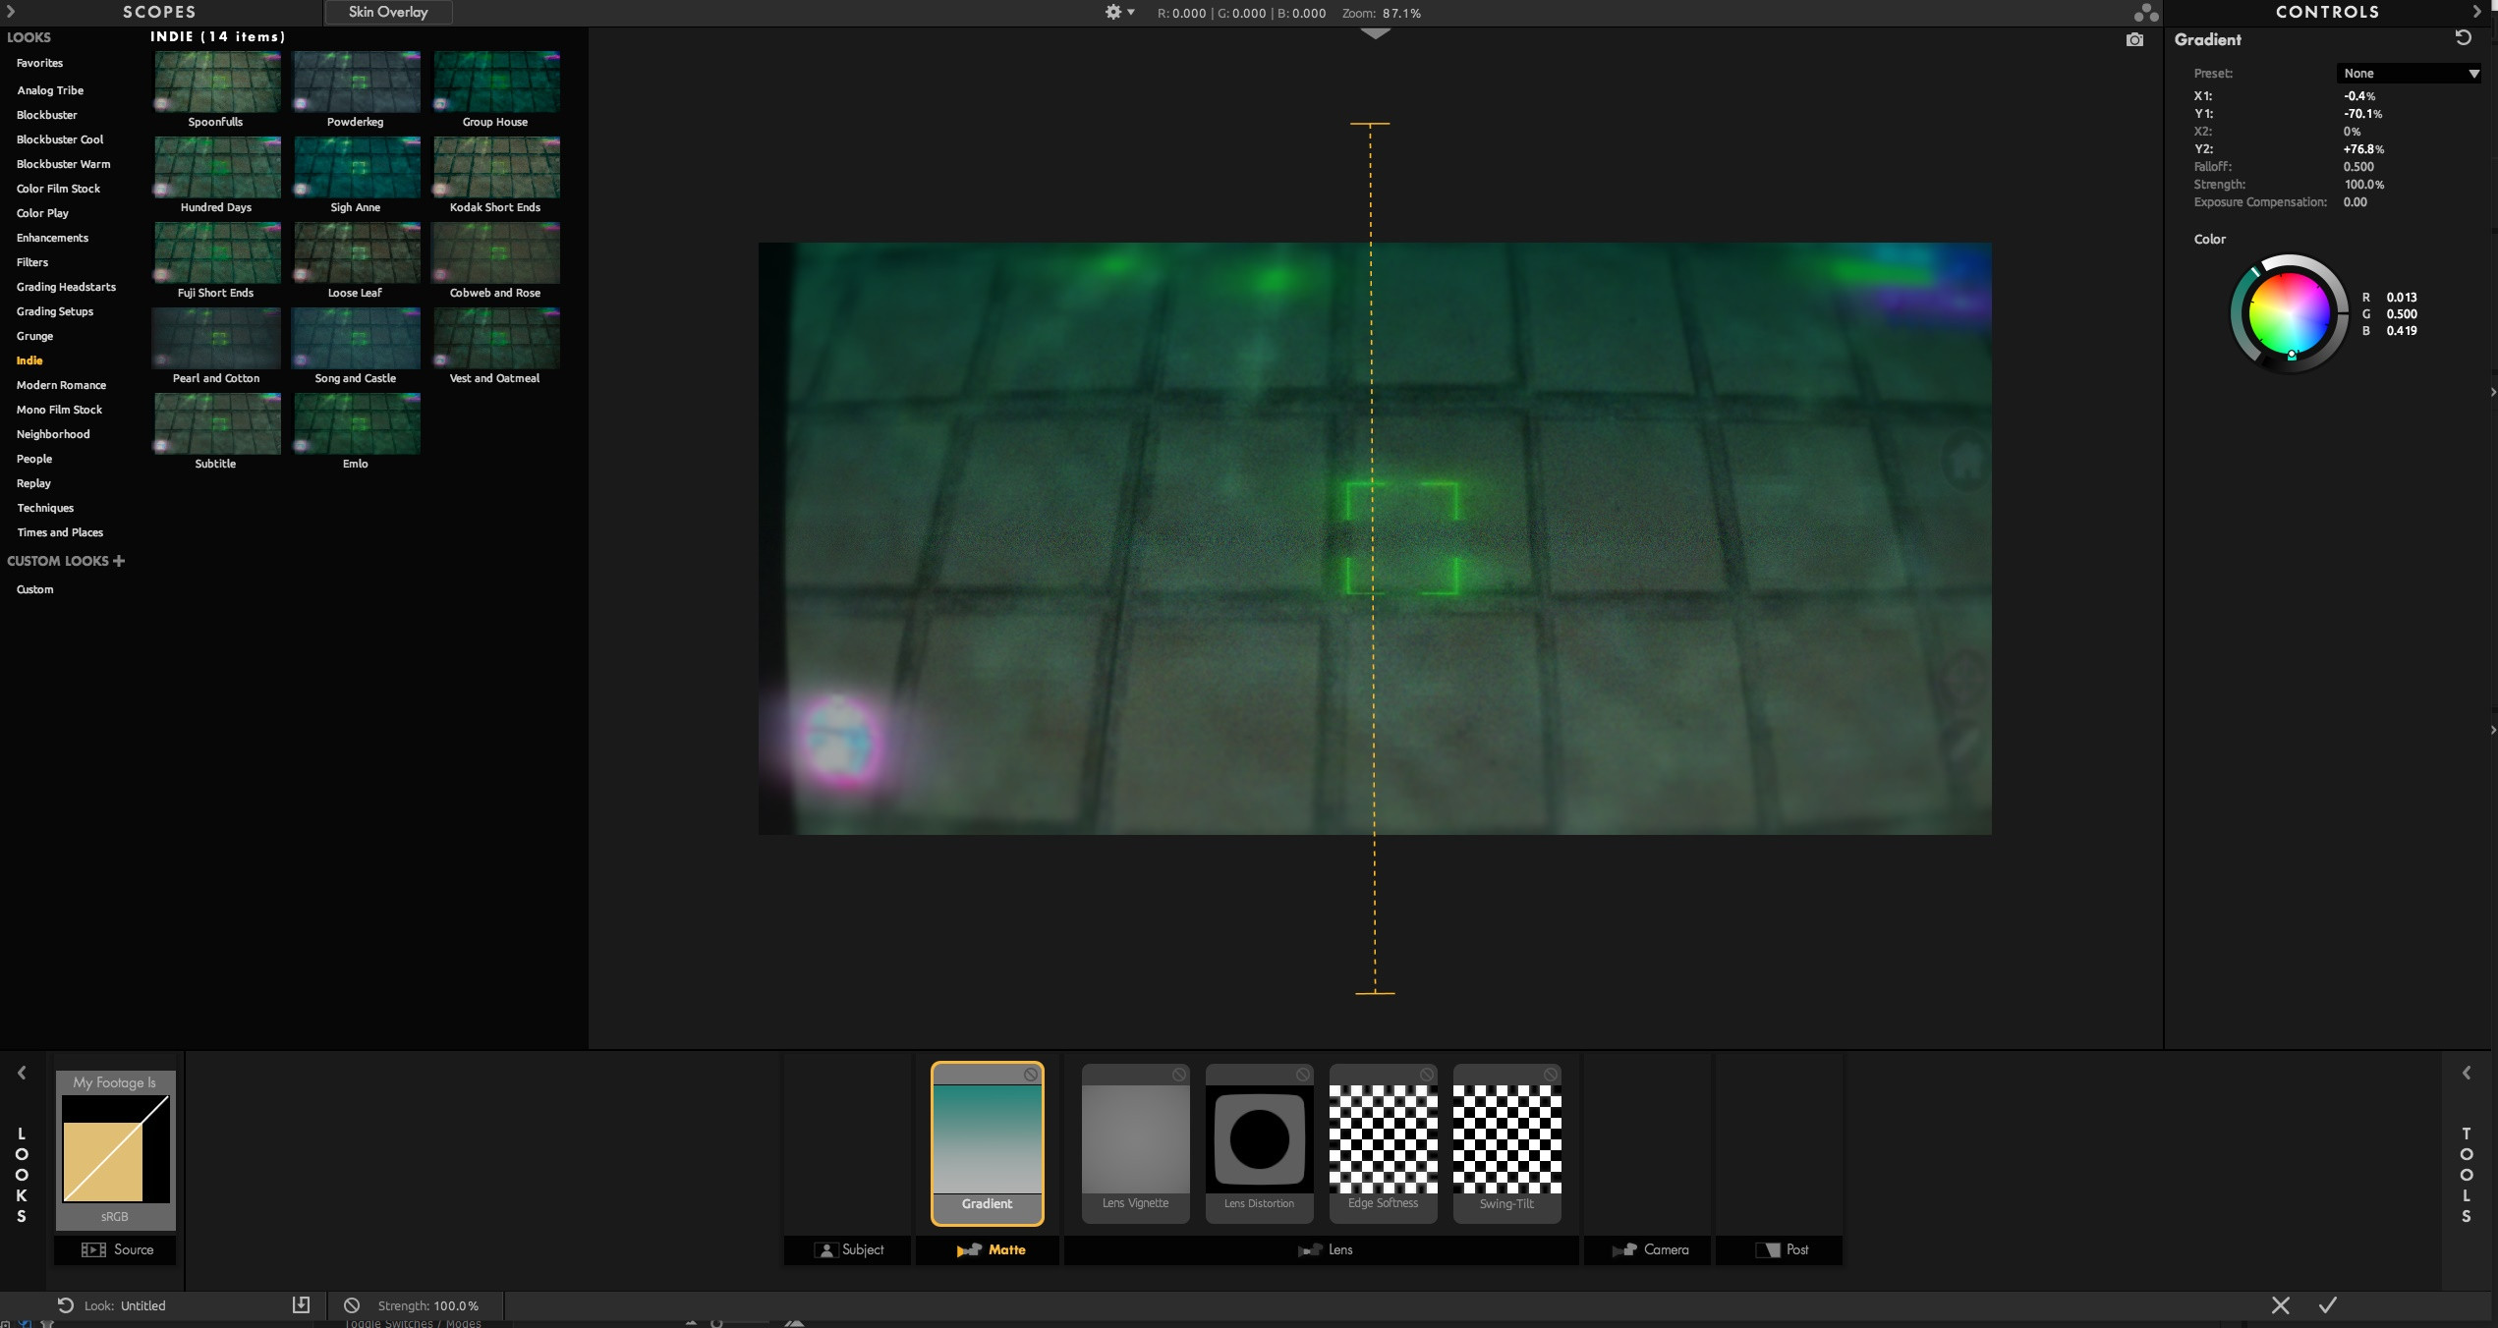Click the gradient top handle in preview
Viewport: 2498px width, 1328px height.
1370,124
